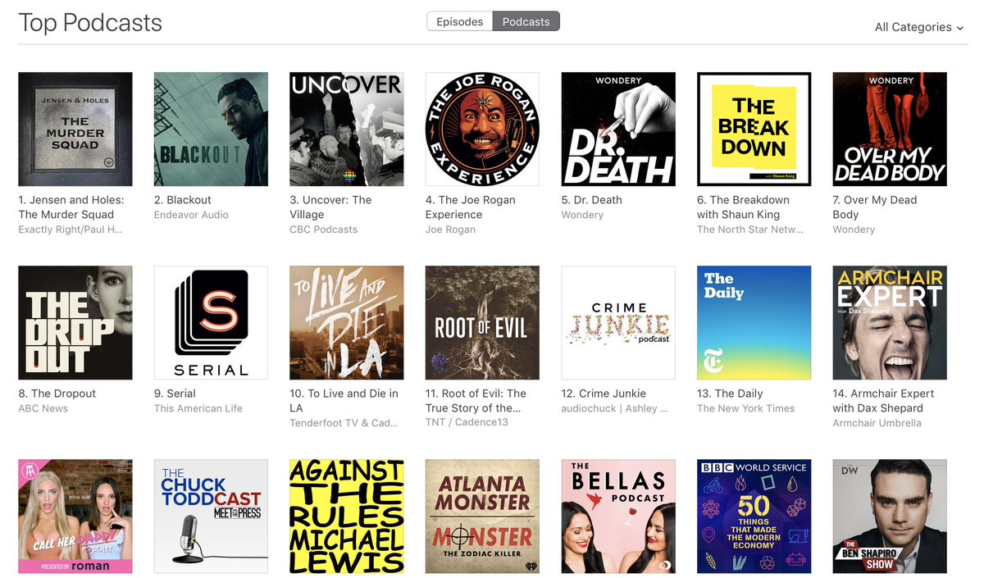The height and width of the screenshot is (578, 984).
Task: Click '6. The Breakdown with Shaun King' title
Action: [x=744, y=207]
